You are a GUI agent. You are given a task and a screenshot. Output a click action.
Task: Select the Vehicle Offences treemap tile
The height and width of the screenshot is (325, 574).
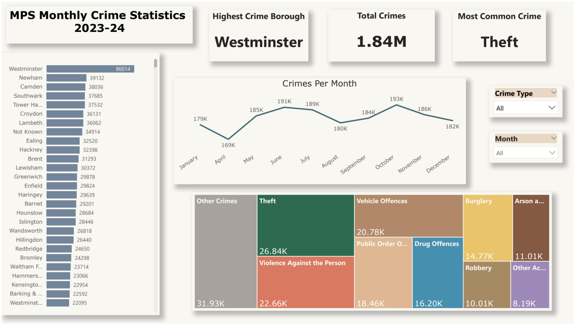coord(408,216)
